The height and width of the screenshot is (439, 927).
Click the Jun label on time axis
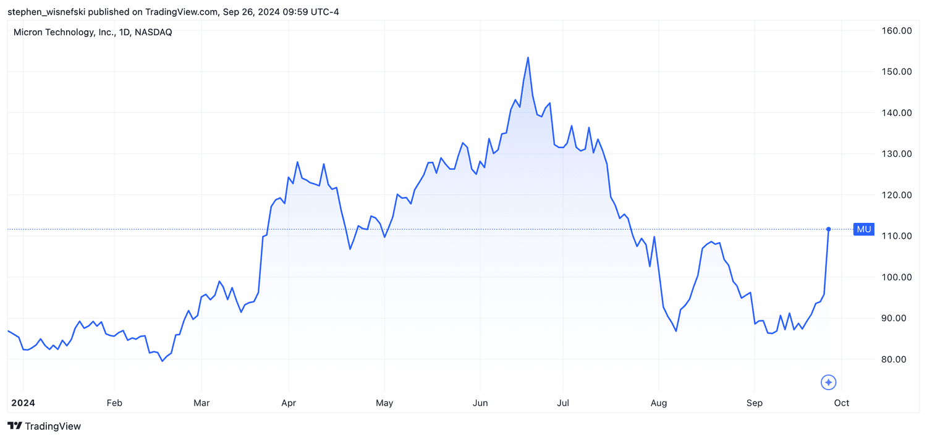pyautogui.click(x=480, y=403)
